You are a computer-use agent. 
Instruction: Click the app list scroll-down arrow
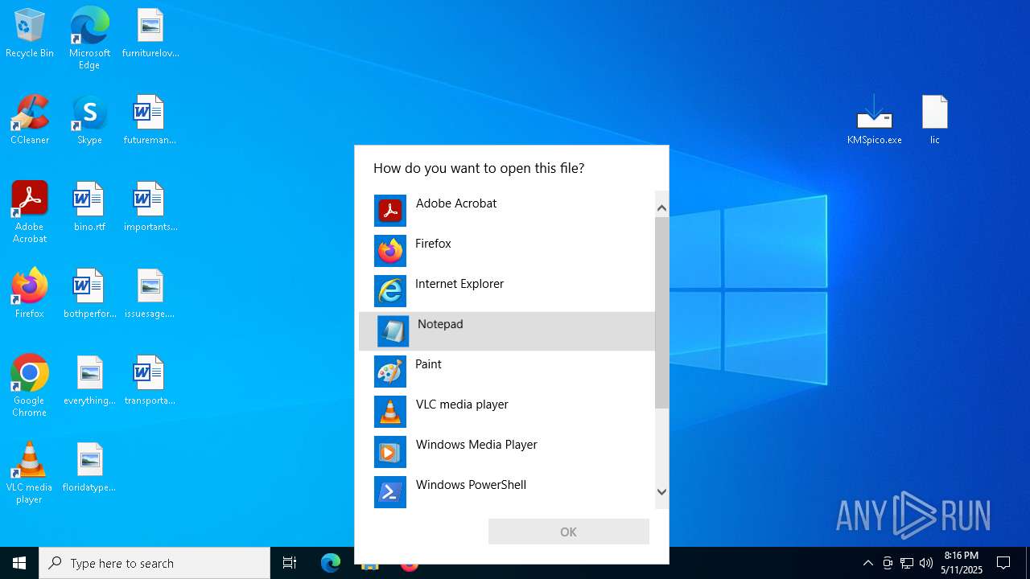pos(661,491)
